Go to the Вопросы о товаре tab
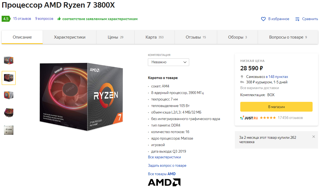Viewport: 324px width, 192px height. (x=288, y=37)
